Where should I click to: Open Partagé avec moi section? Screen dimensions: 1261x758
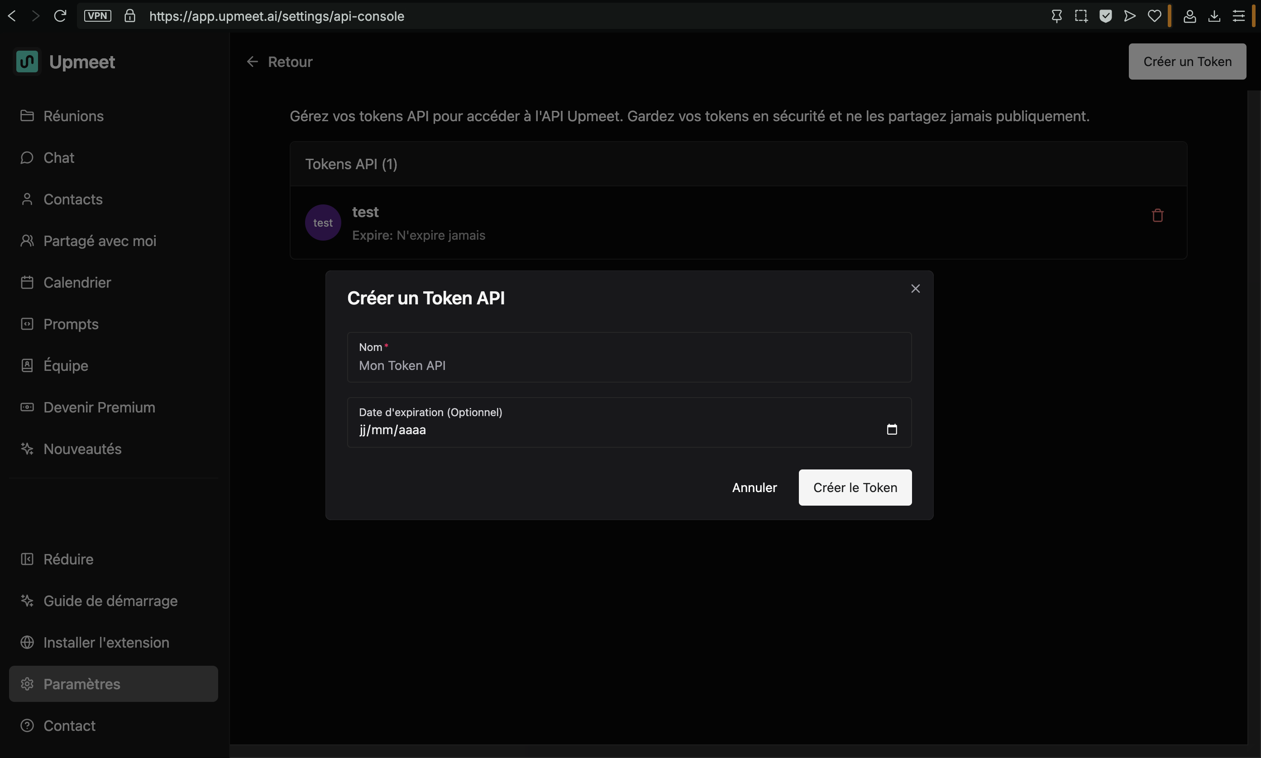point(113,241)
